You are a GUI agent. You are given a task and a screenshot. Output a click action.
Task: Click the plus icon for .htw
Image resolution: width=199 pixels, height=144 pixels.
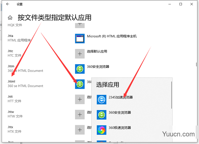80,115
